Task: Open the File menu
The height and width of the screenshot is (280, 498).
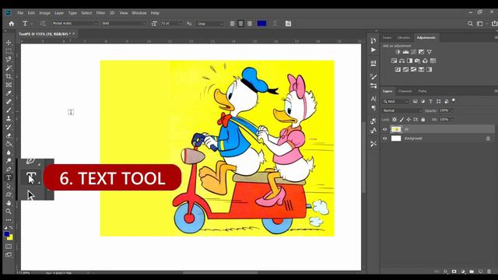Action: [20, 13]
